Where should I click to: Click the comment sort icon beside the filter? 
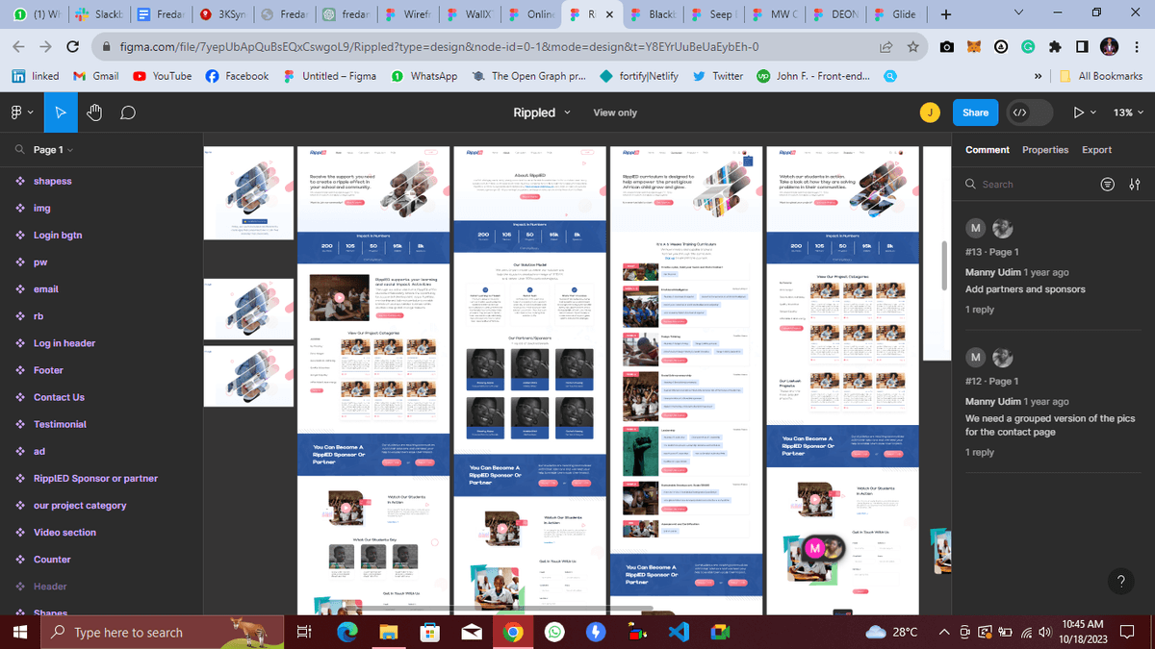click(1134, 184)
